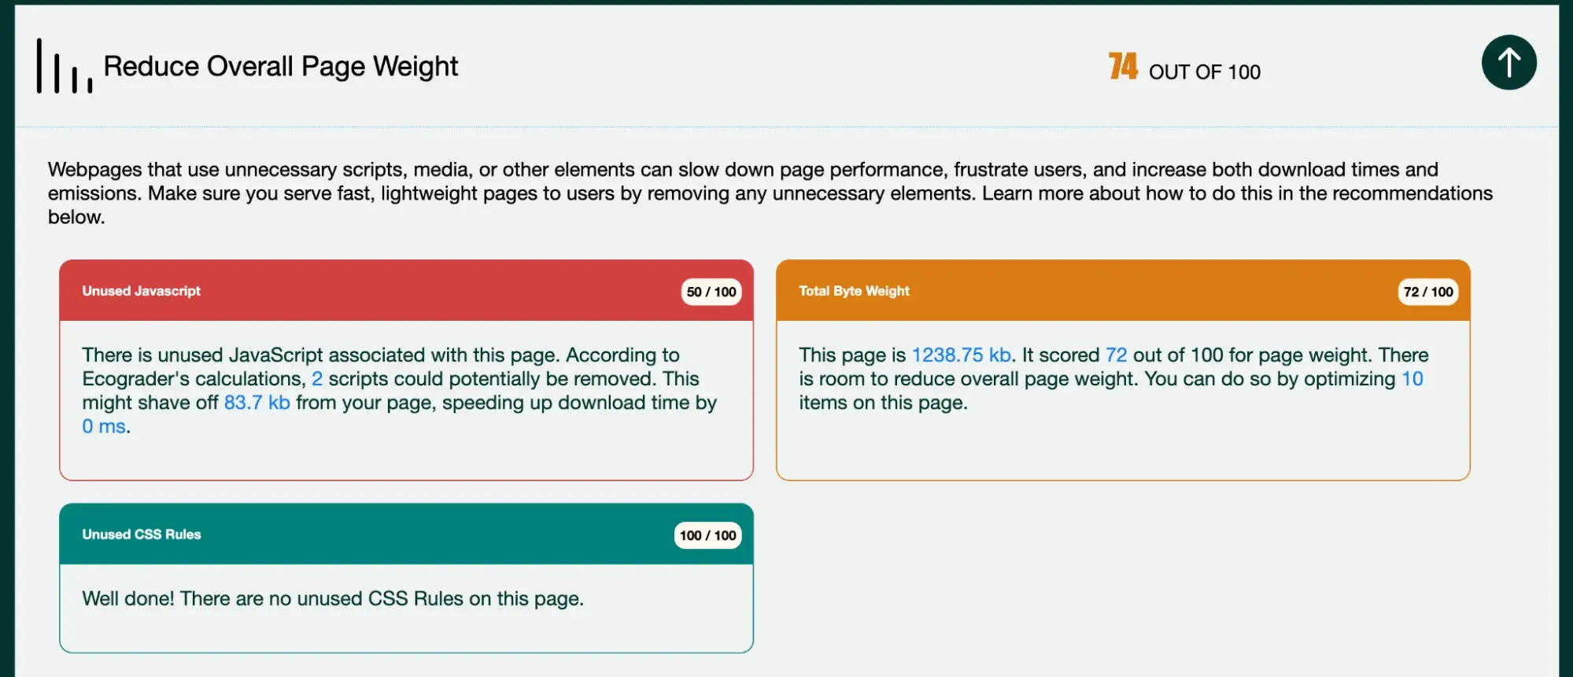This screenshot has width=1573, height=677.
Task: Open the Unused CSS Rules card header
Action: pyautogui.click(x=406, y=535)
